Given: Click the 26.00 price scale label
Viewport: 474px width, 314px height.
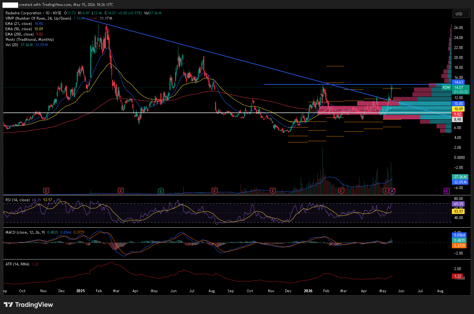Looking at the screenshot, I should [458, 28].
